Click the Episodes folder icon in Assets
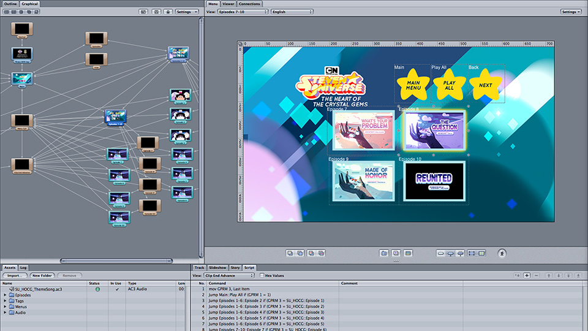Screen dimensions: 588x331 click(x=12, y=295)
